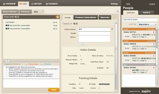This screenshot has width=159, height=94.
Task: Click details panel scroll down arrow
Action: point(116,90)
